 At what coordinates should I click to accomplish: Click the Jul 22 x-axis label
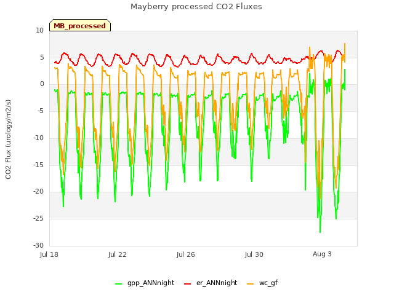118,254
